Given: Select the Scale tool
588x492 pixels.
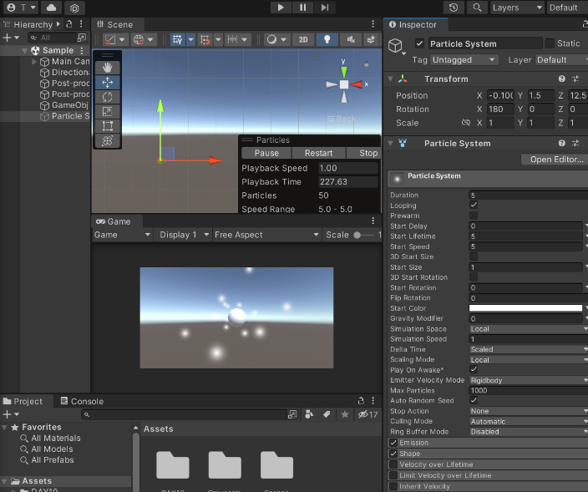Looking at the screenshot, I should point(107,111).
